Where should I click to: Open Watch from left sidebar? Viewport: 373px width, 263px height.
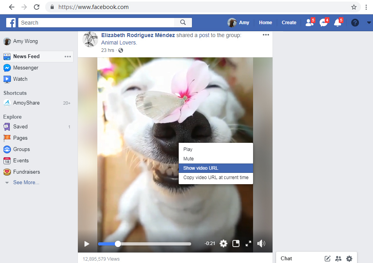pos(16,79)
